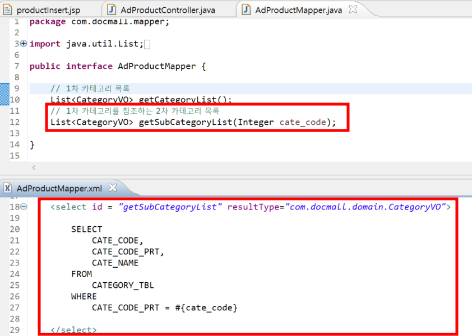Click the JSP file icon on productInsert.jsp tab
Viewport: 472px width, 336px height.
7,10
